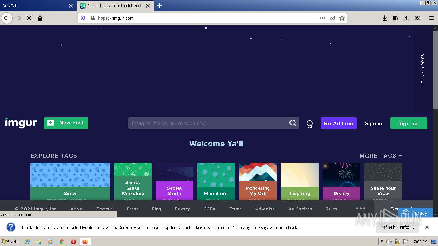This screenshot has width=438, height=246.
Task: View site security padlock info
Action: [92, 18]
